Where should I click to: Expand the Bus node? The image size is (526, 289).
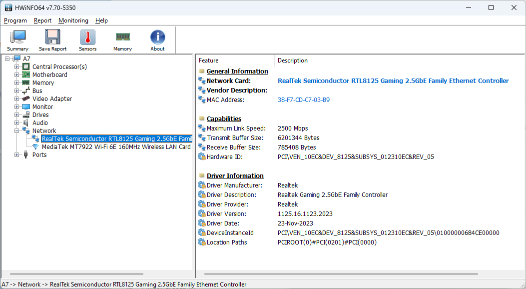point(16,90)
